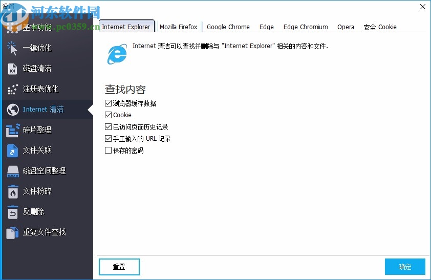Click the defragment blocks icon
The height and width of the screenshot is (280, 431).
pos(13,130)
